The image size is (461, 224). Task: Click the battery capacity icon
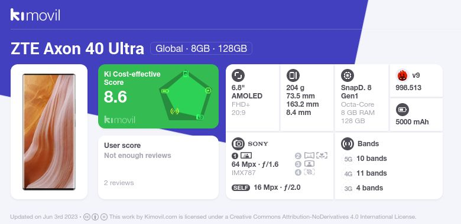402,110
